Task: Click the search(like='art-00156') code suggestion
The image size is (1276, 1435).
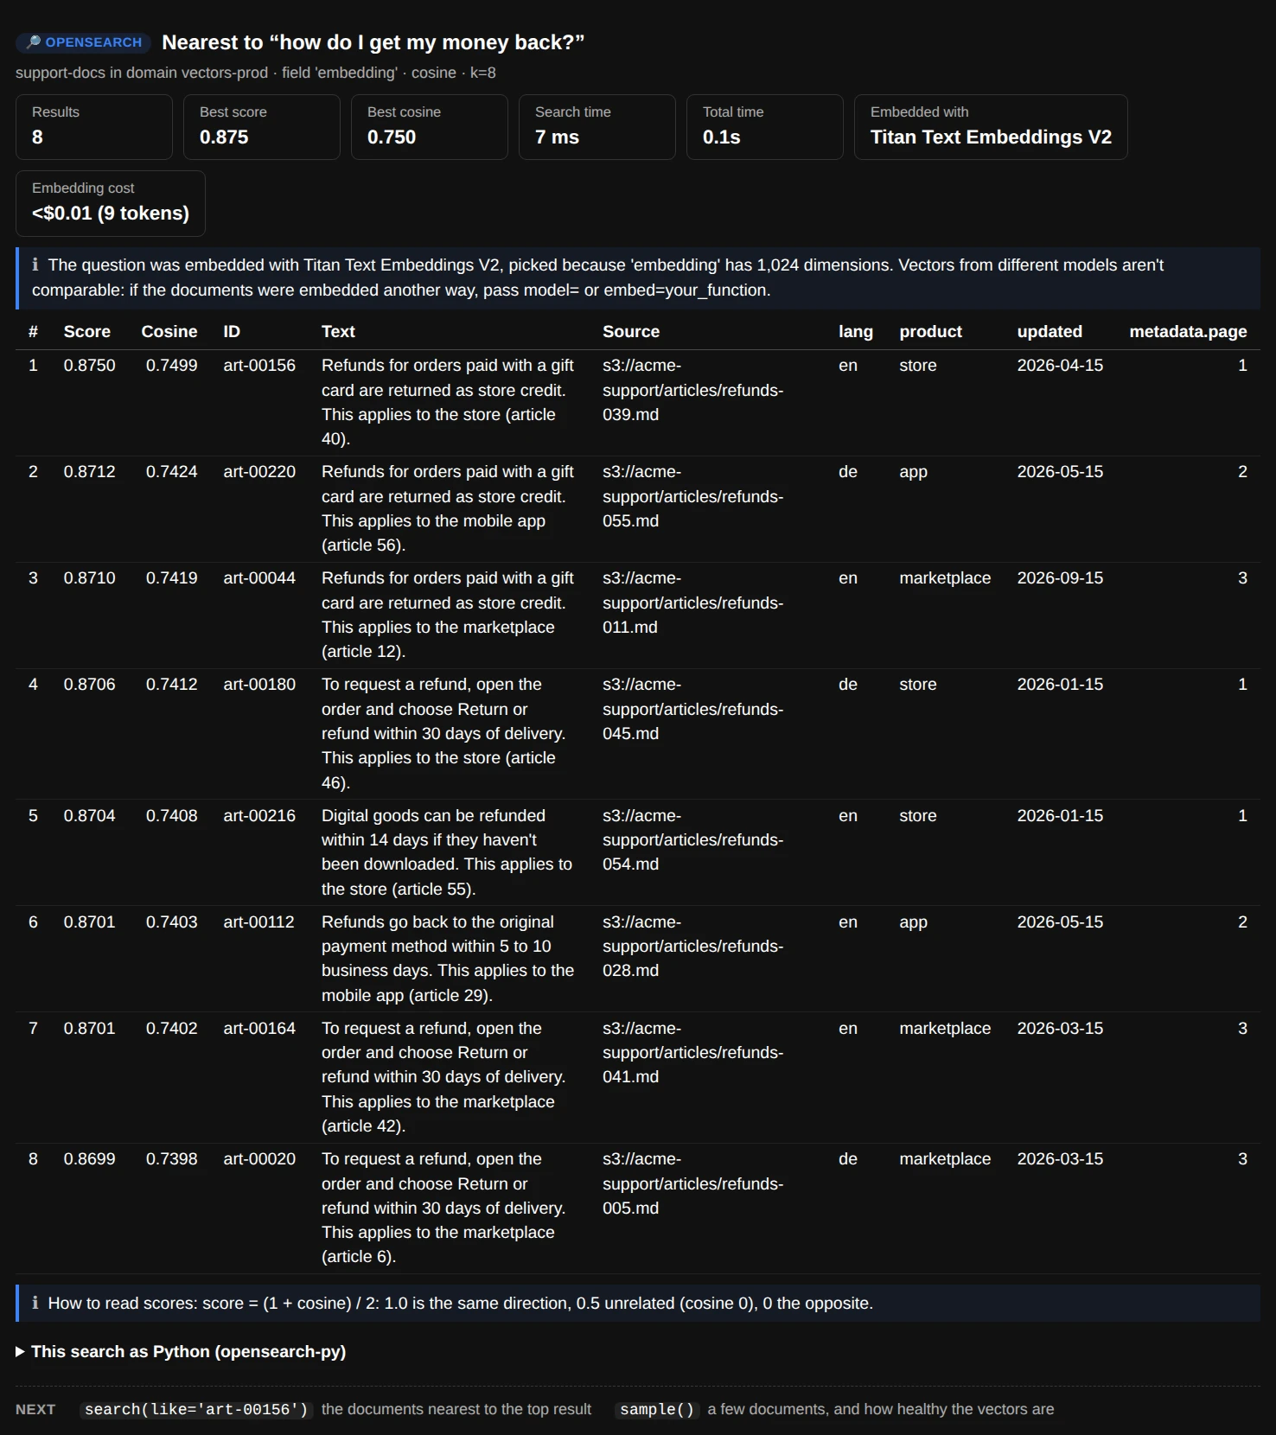Action: (196, 1409)
